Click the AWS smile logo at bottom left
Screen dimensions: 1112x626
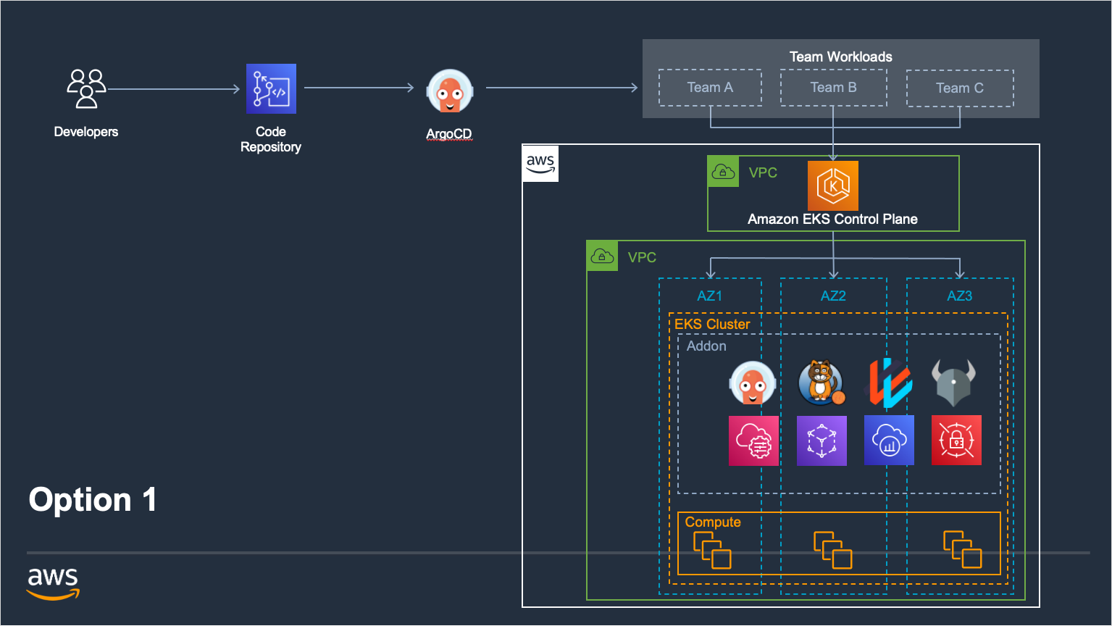coord(54,583)
